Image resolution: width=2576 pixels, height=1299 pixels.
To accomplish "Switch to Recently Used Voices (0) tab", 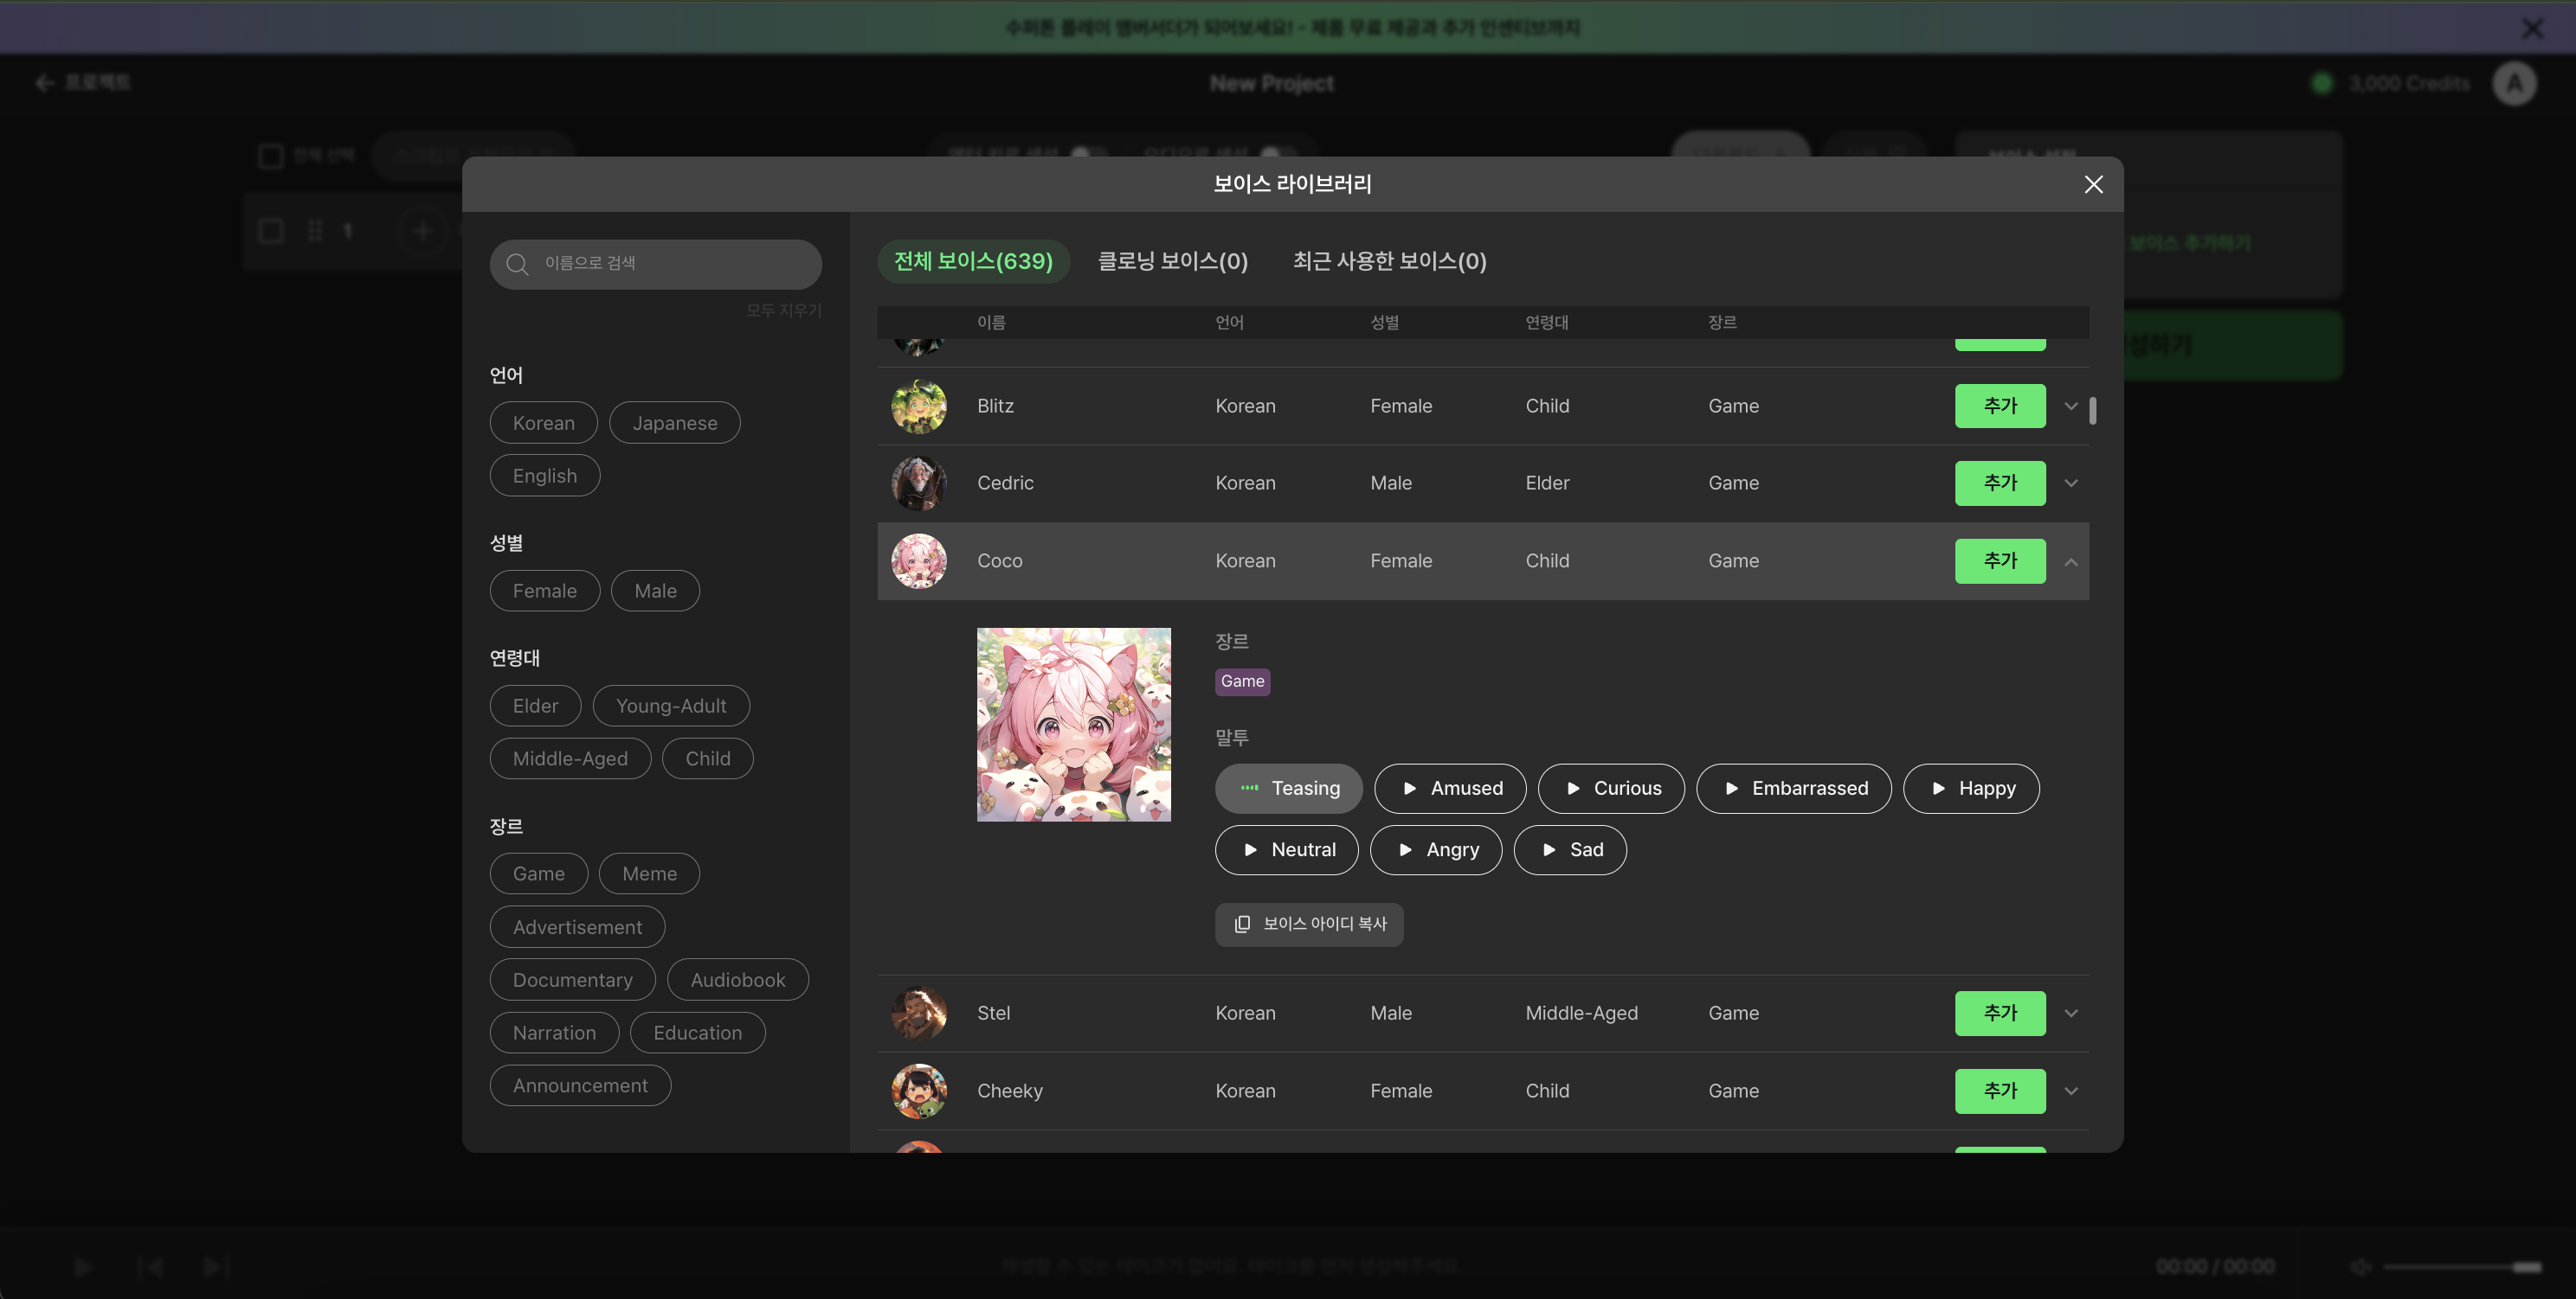I will 1389,262.
